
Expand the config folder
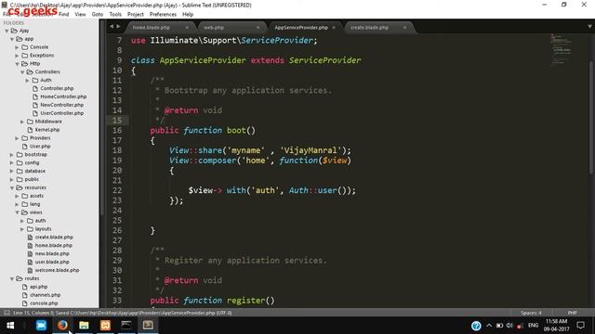pyautogui.click(x=12, y=163)
